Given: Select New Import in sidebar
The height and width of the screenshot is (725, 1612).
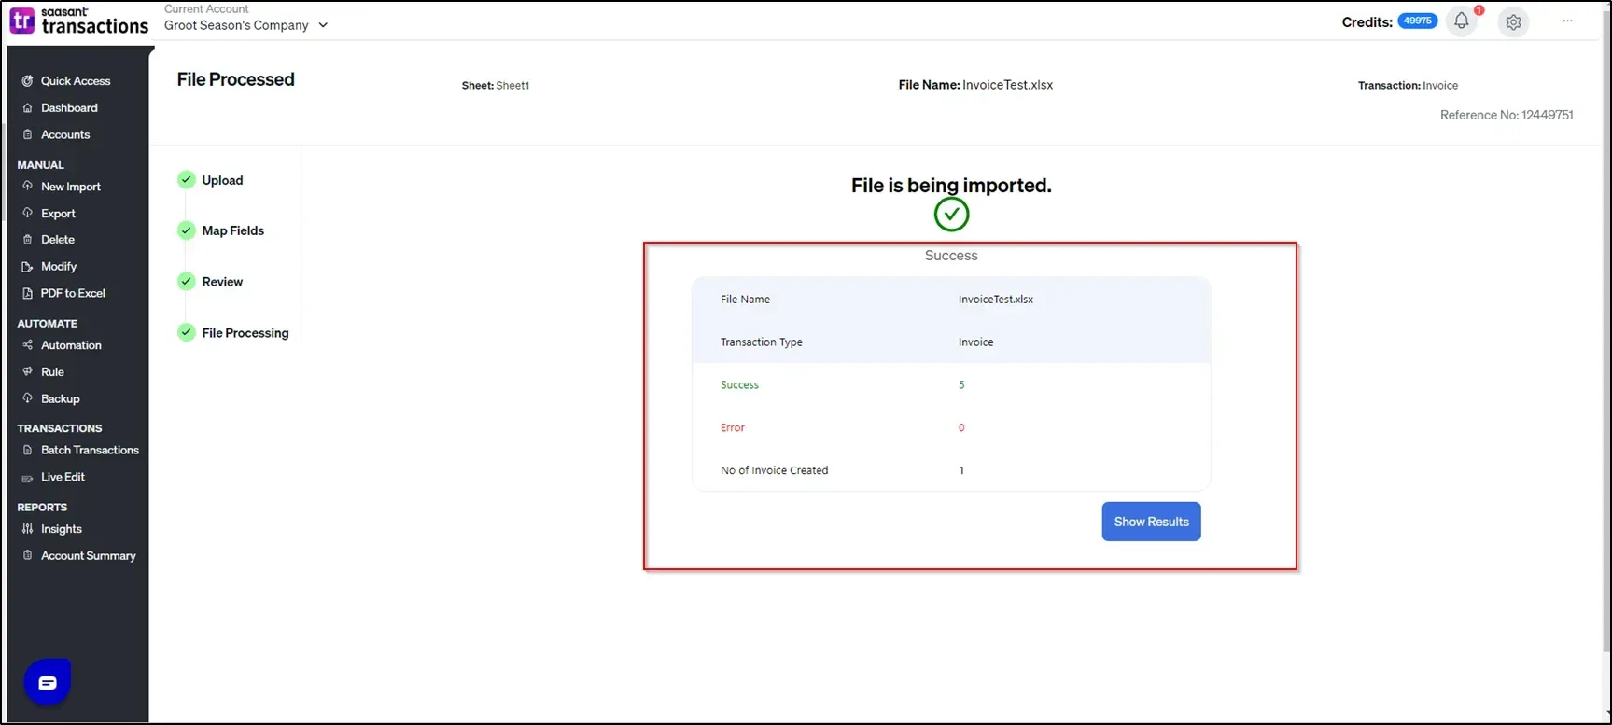Looking at the screenshot, I should pyautogui.click(x=71, y=187).
